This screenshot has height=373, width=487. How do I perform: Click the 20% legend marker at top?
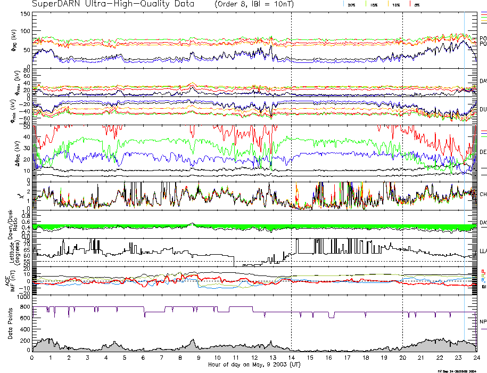point(351,4)
